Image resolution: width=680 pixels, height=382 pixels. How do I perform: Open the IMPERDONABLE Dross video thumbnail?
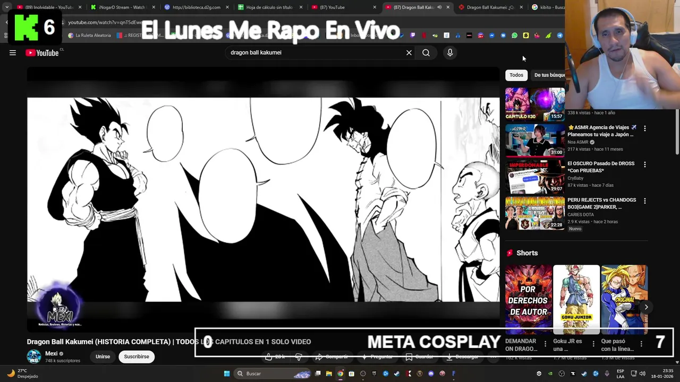tap(535, 177)
